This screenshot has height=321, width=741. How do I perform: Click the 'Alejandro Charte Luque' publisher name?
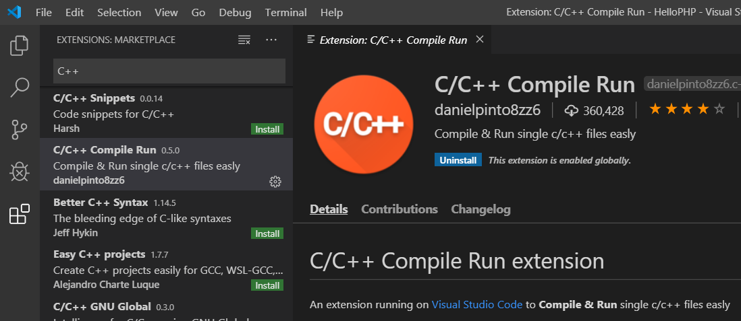coord(107,284)
